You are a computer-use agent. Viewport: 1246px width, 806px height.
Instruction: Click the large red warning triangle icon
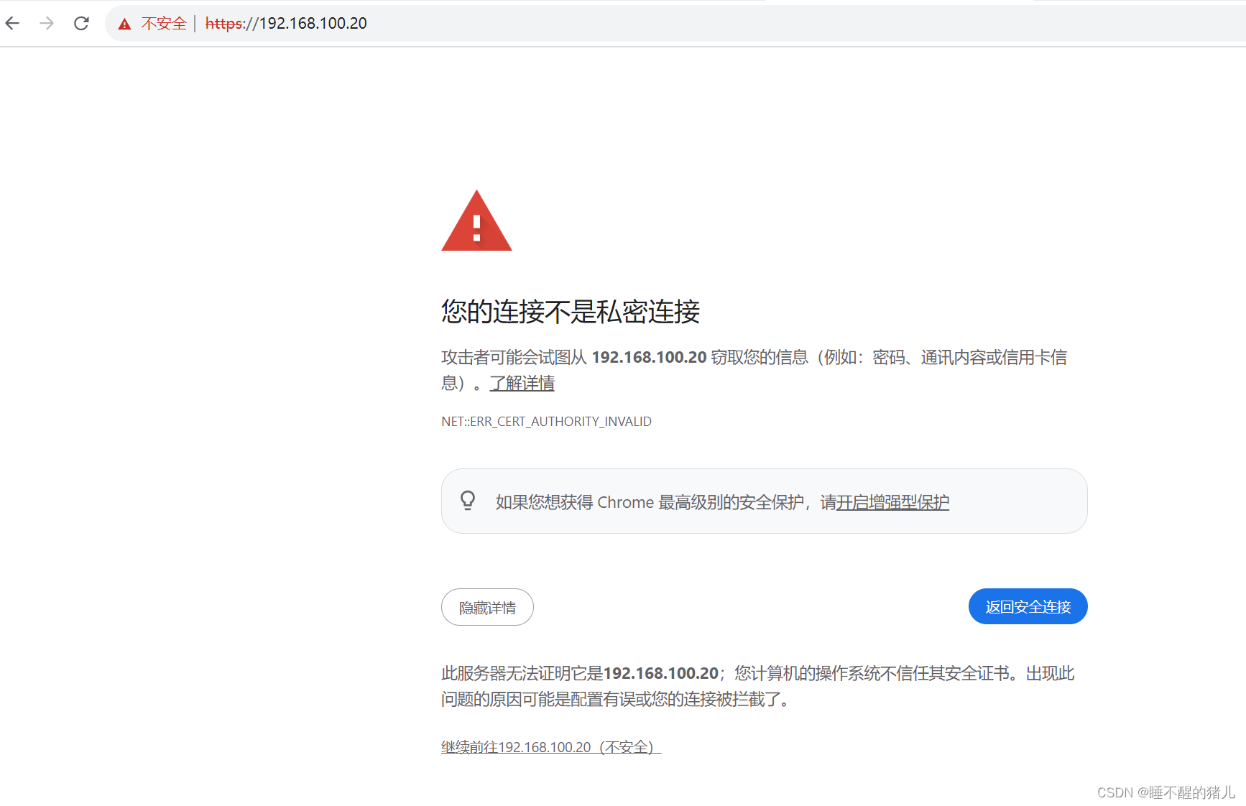click(x=476, y=221)
